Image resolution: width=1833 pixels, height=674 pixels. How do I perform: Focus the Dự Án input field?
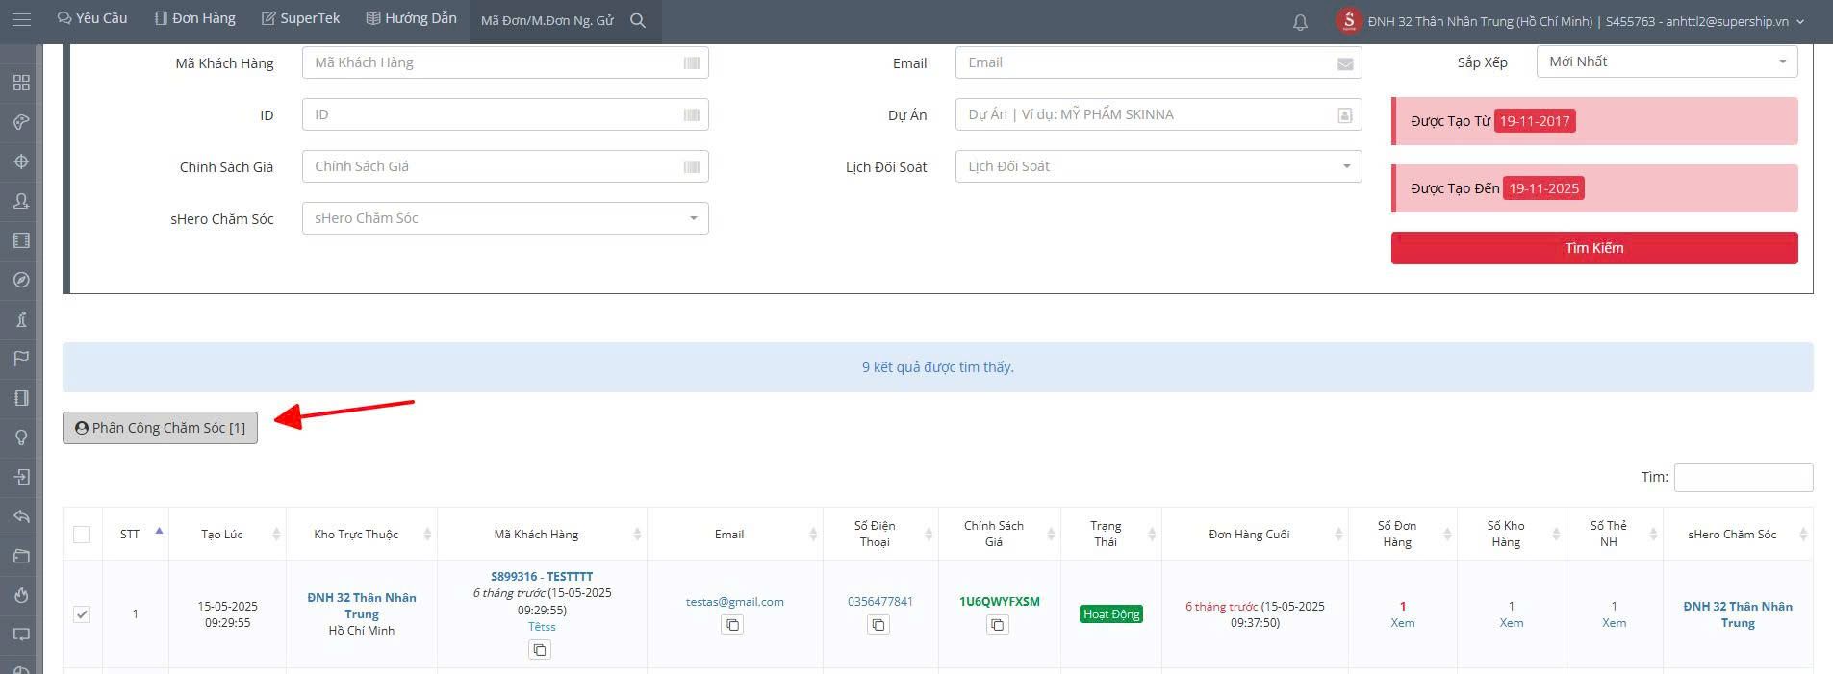1158,114
